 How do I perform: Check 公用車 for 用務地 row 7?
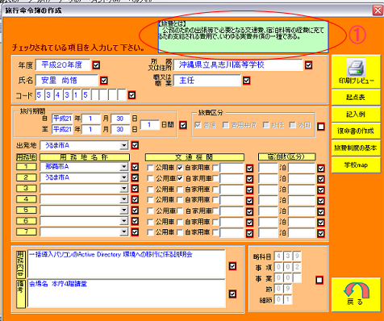(x=150, y=232)
